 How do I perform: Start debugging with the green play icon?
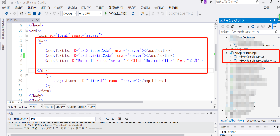point(106,13)
